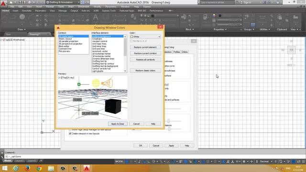Open the Dimension menu in menu bar
Viewport: 306px width, 172px height.
pyautogui.click(x=84, y=7)
